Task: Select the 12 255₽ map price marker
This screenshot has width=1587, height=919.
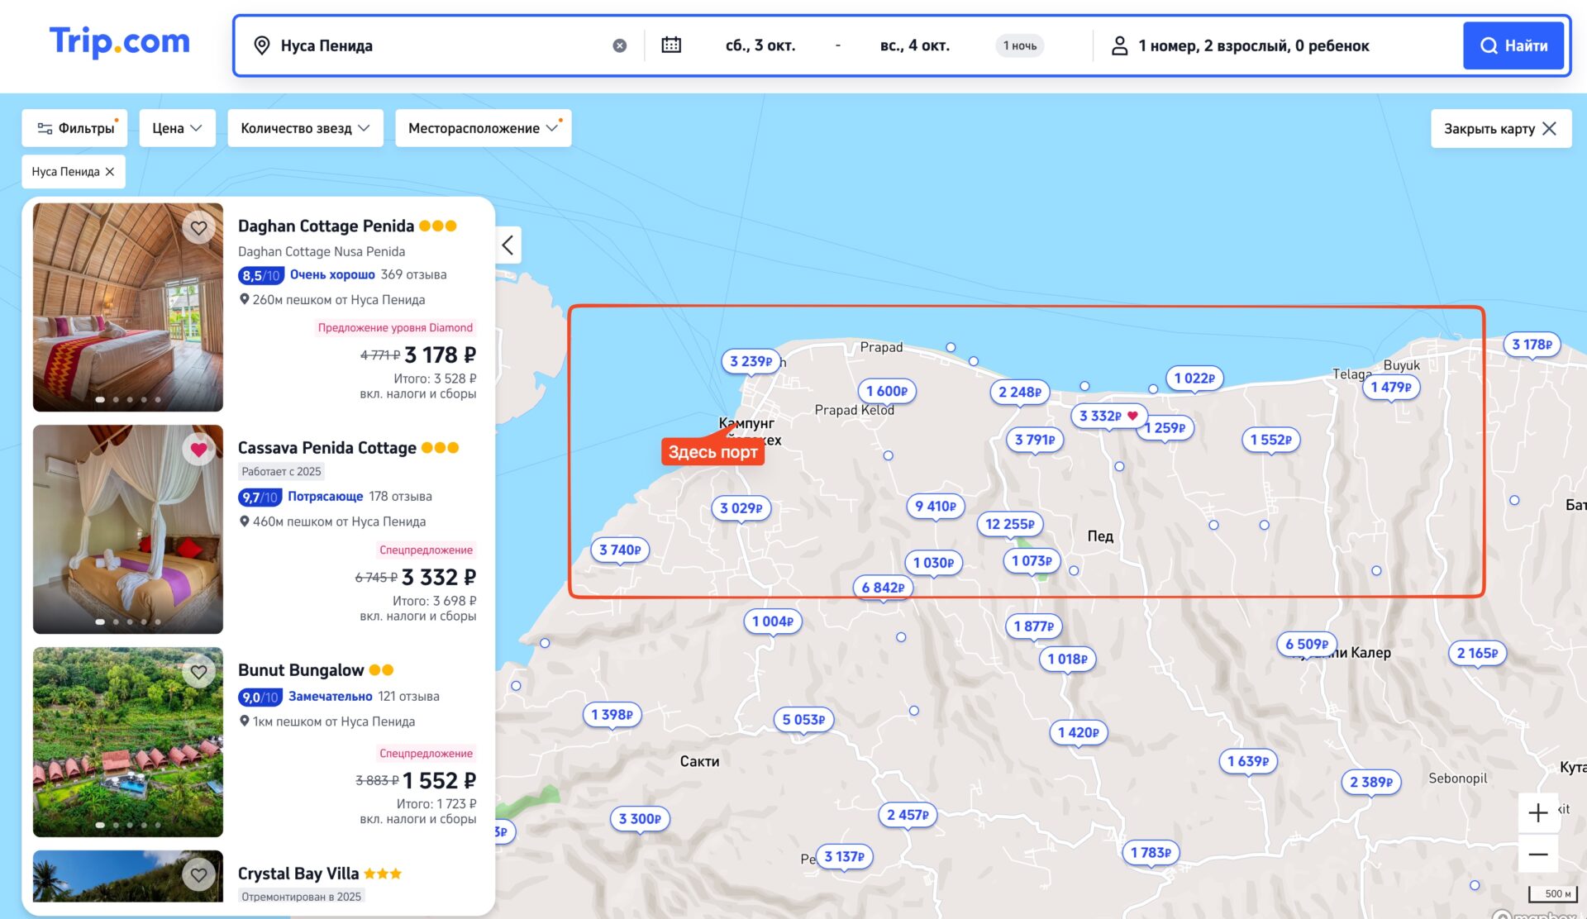Action: [x=1009, y=524]
